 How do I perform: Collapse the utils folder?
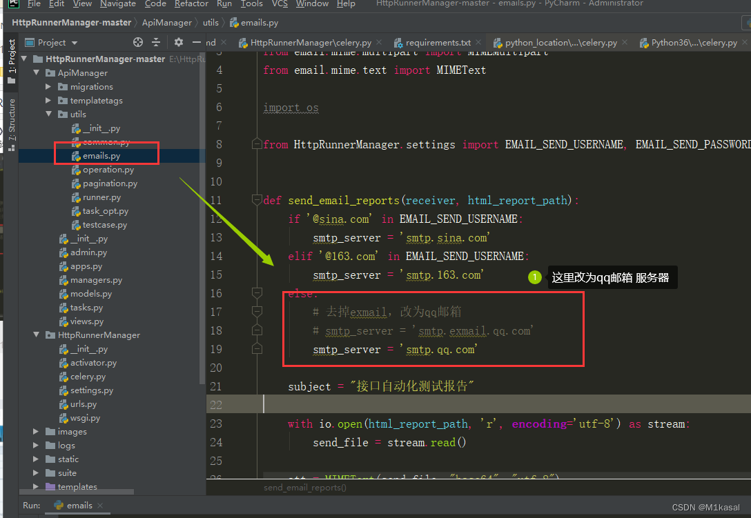48,114
